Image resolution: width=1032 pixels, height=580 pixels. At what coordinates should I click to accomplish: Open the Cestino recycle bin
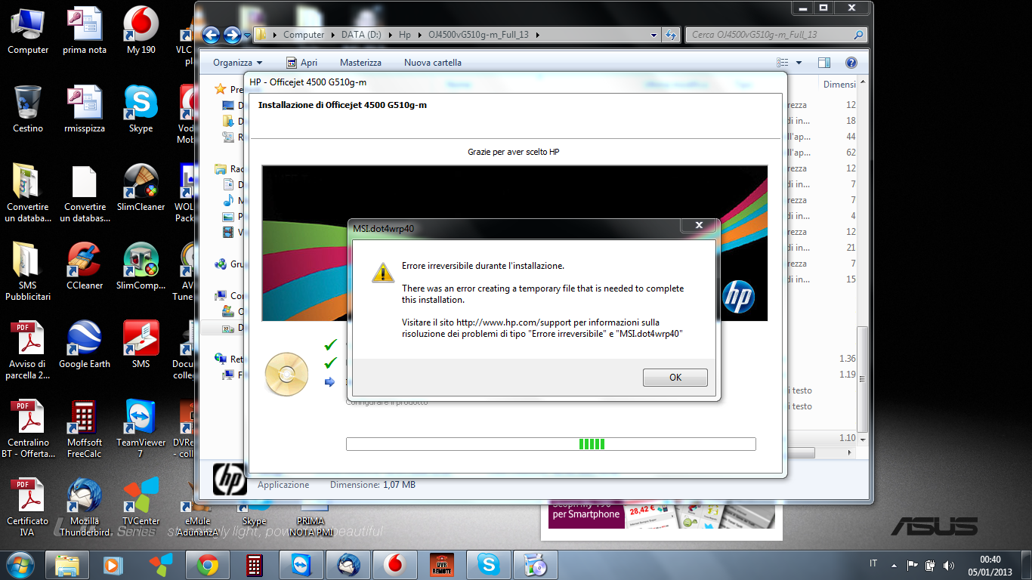pyautogui.click(x=28, y=109)
